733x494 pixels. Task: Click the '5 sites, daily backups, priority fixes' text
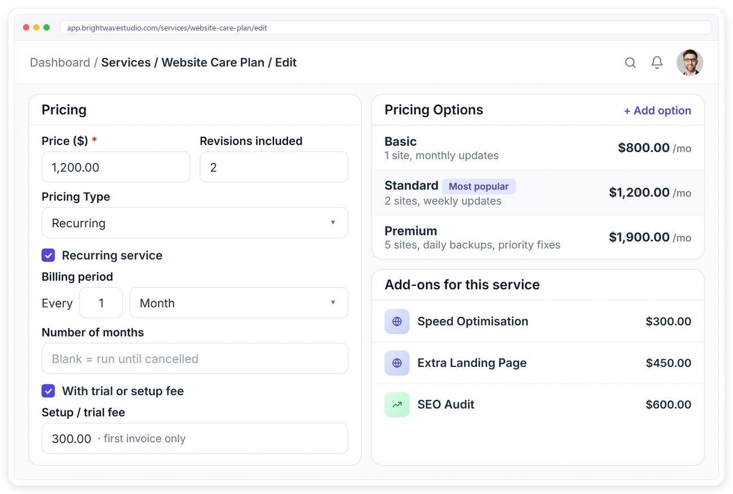473,245
